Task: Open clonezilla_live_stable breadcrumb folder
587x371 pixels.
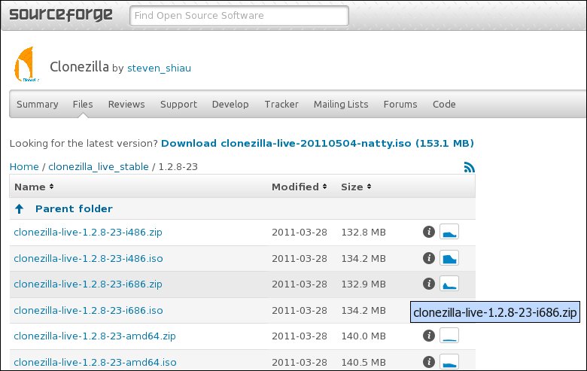Action: click(99, 166)
